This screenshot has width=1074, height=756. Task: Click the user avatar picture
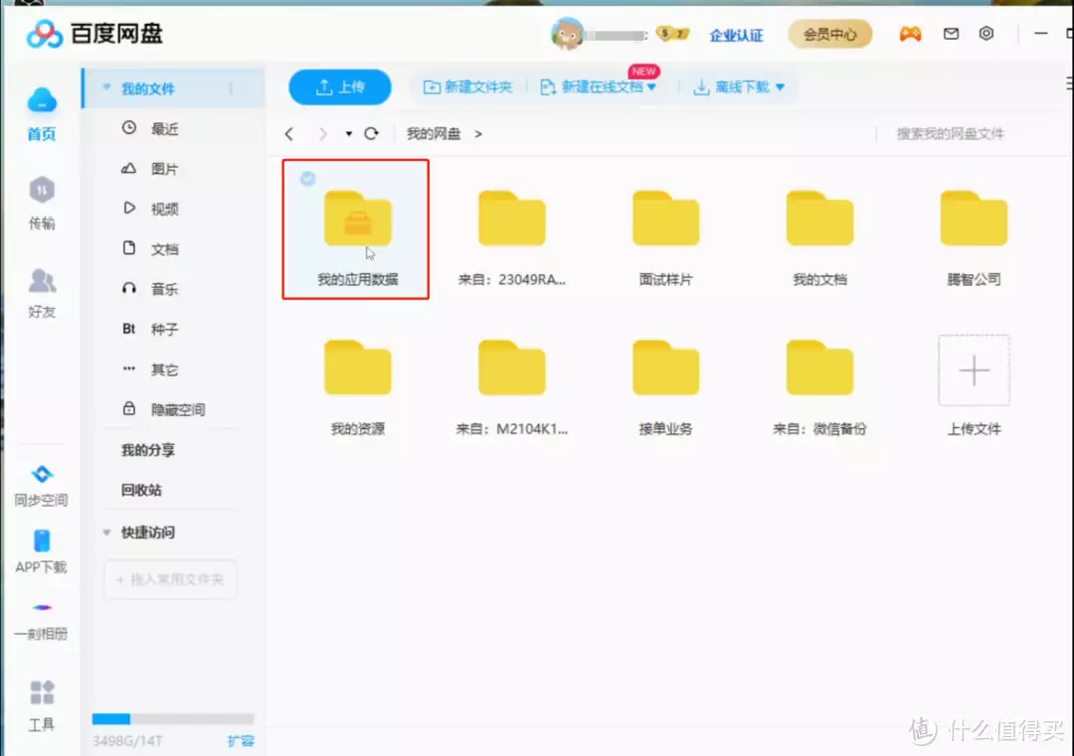tap(567, 34)
